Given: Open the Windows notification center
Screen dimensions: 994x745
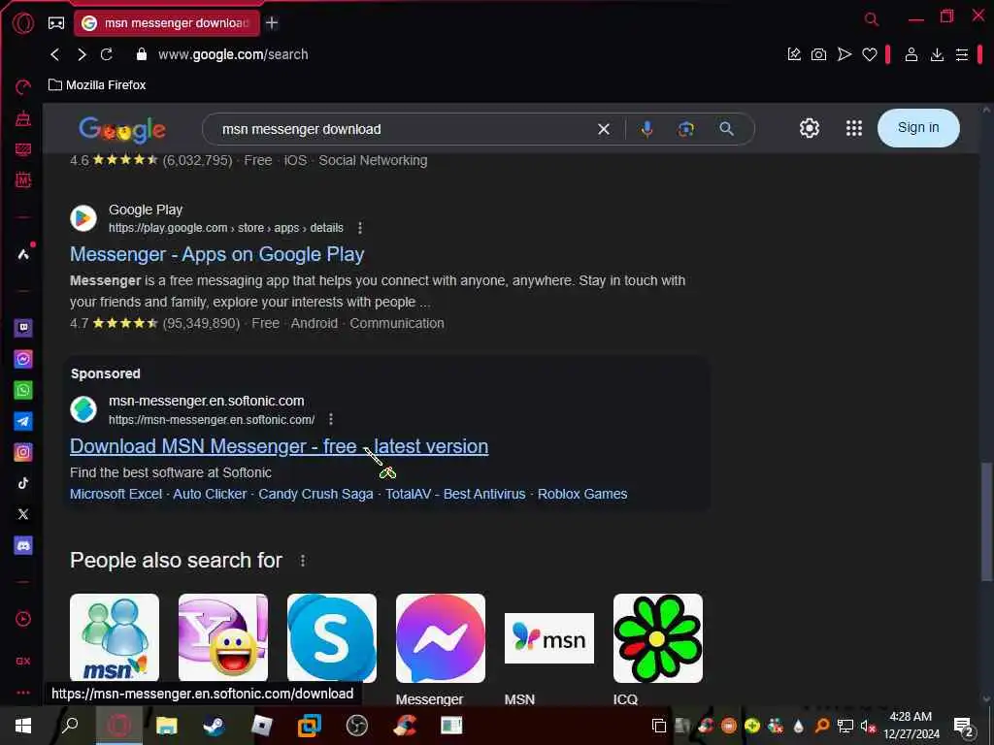Looking at the screenshot, I should point(964,728).
